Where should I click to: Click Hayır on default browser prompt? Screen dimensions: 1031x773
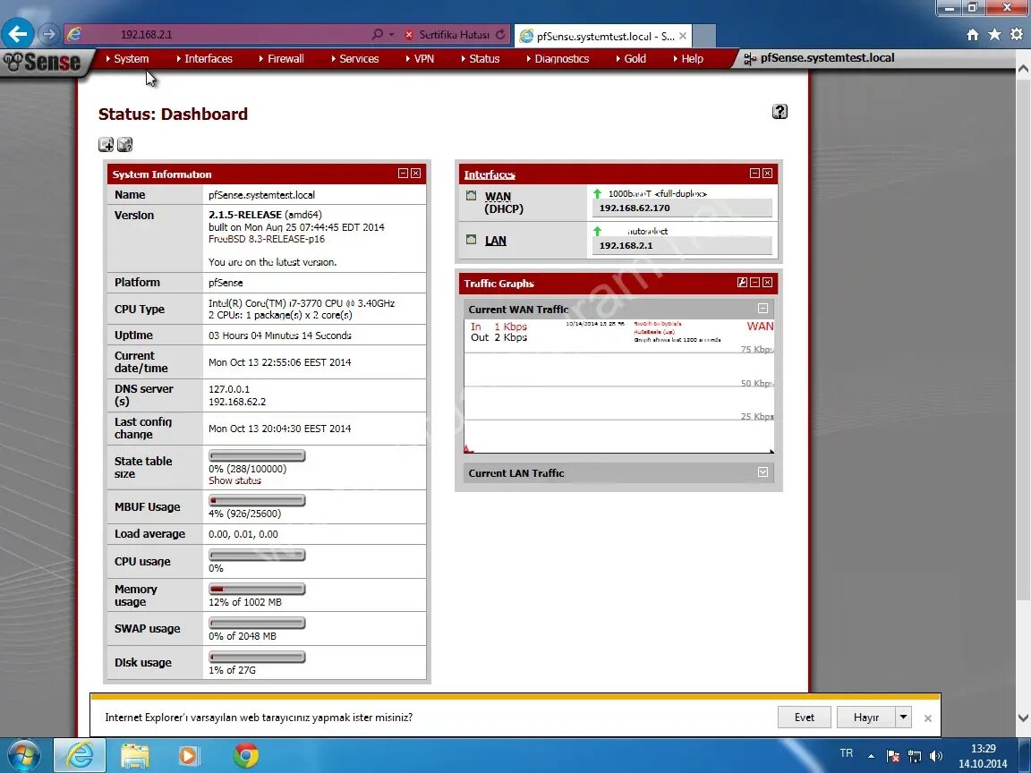click(x=866, y=718)
